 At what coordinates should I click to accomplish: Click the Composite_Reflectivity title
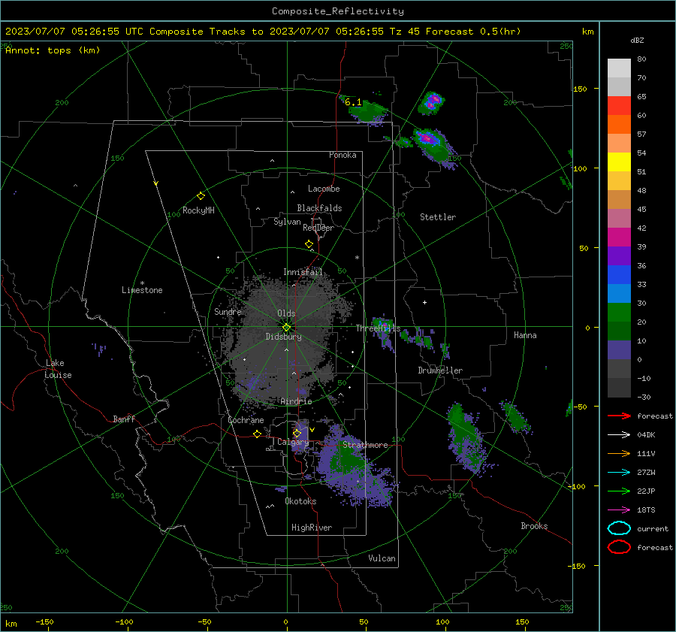(338, 11)
